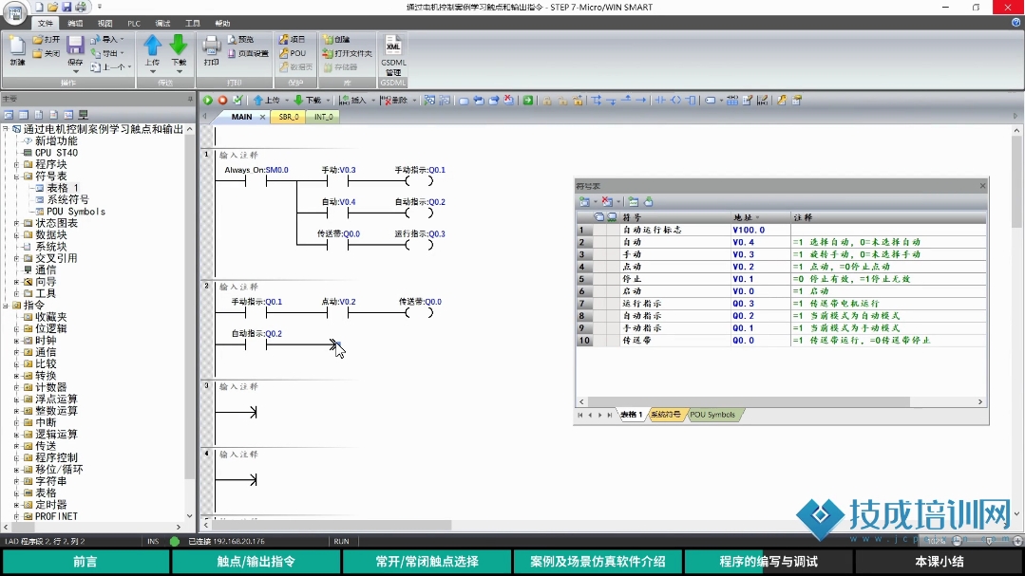Click the green Download arrow in ribbon

coord(179,46)
